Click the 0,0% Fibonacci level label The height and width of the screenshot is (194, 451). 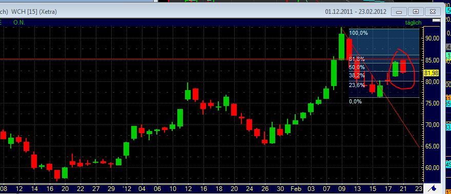tap(356, 101)
